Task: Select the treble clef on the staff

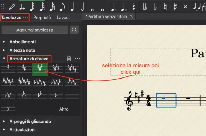Action: point(129,101)
